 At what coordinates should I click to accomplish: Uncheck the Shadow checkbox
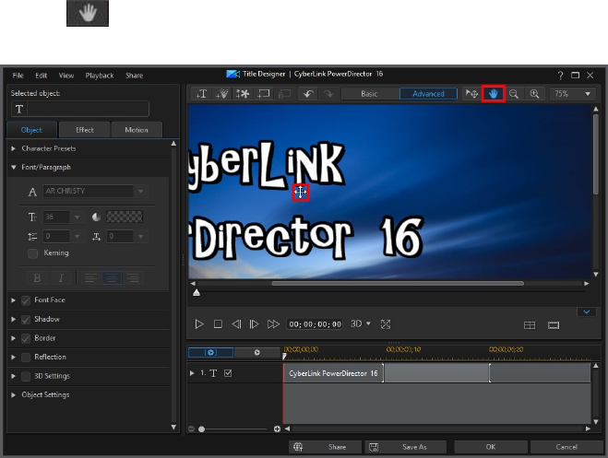[26, 320]
